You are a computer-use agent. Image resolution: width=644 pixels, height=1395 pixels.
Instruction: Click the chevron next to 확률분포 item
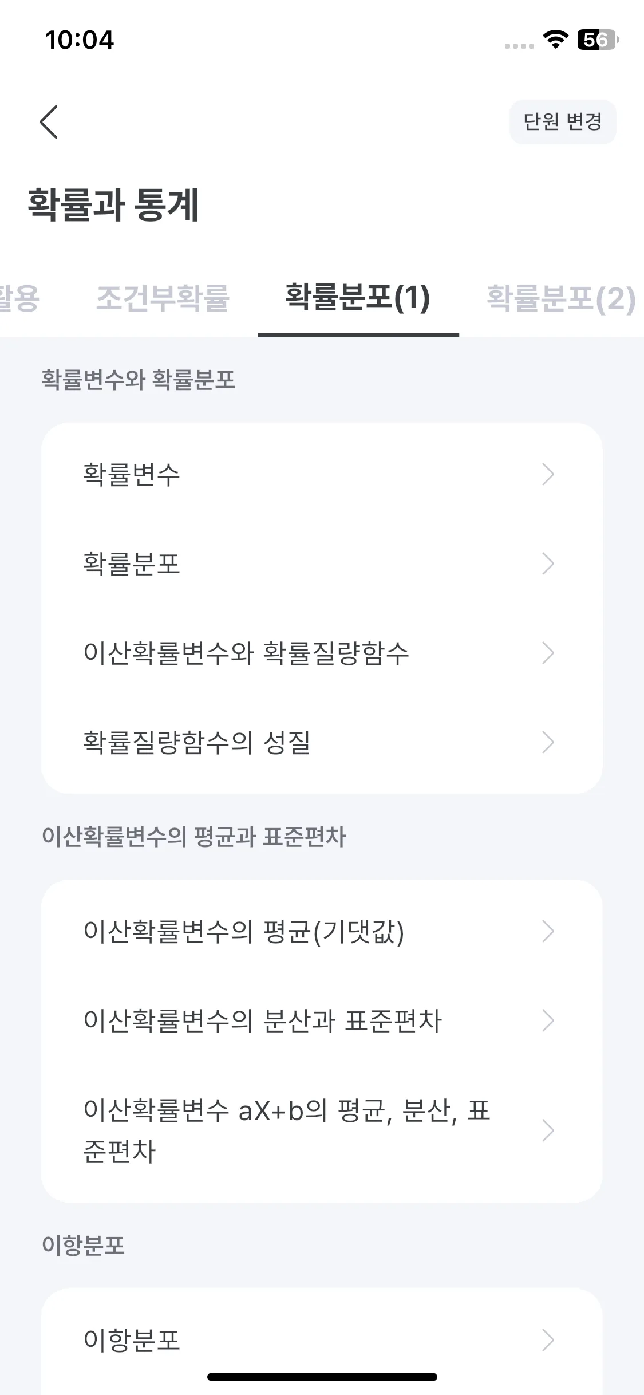click(548, 564)
